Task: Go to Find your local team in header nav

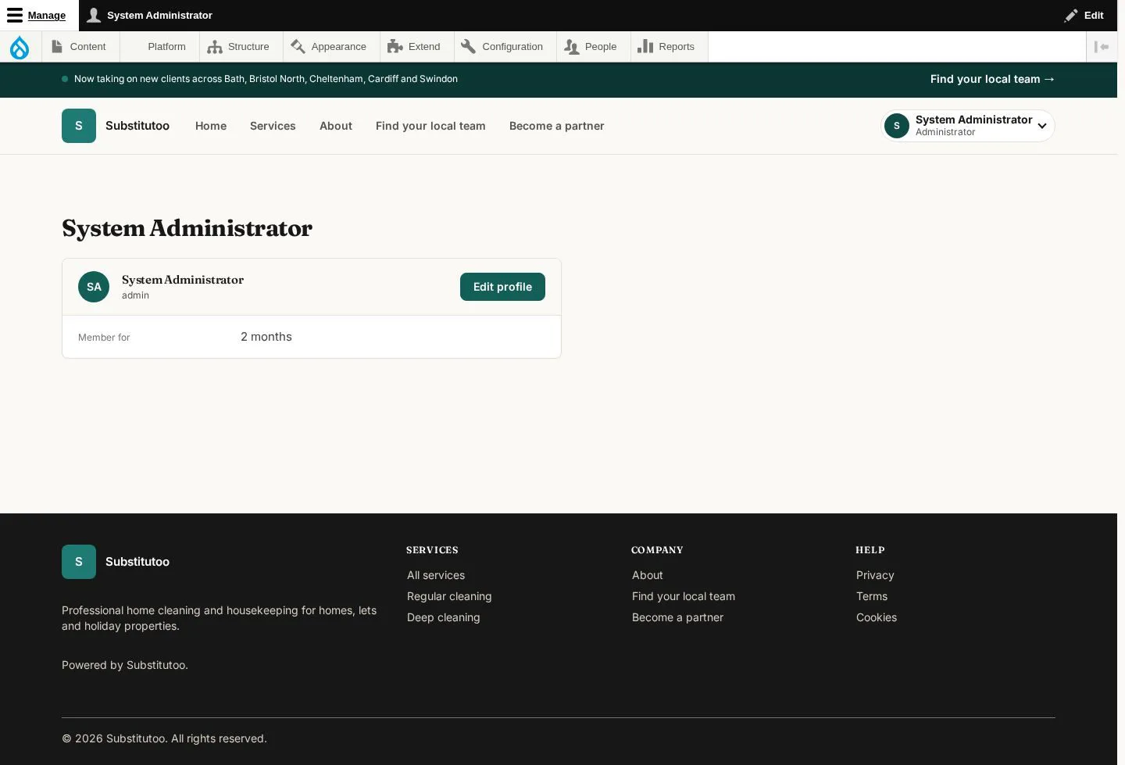Action: click(x=430, y=126)
